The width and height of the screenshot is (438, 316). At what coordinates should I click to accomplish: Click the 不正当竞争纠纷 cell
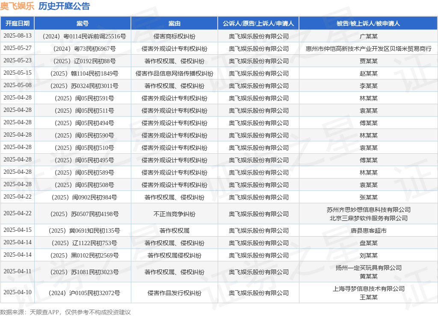(175, 214)
